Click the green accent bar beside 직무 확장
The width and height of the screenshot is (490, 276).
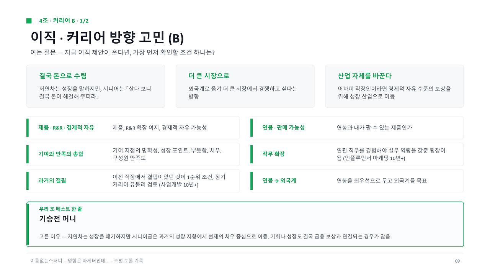click(x=252, y=154)
